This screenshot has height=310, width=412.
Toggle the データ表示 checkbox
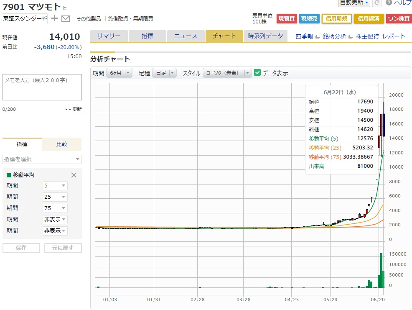257,73
